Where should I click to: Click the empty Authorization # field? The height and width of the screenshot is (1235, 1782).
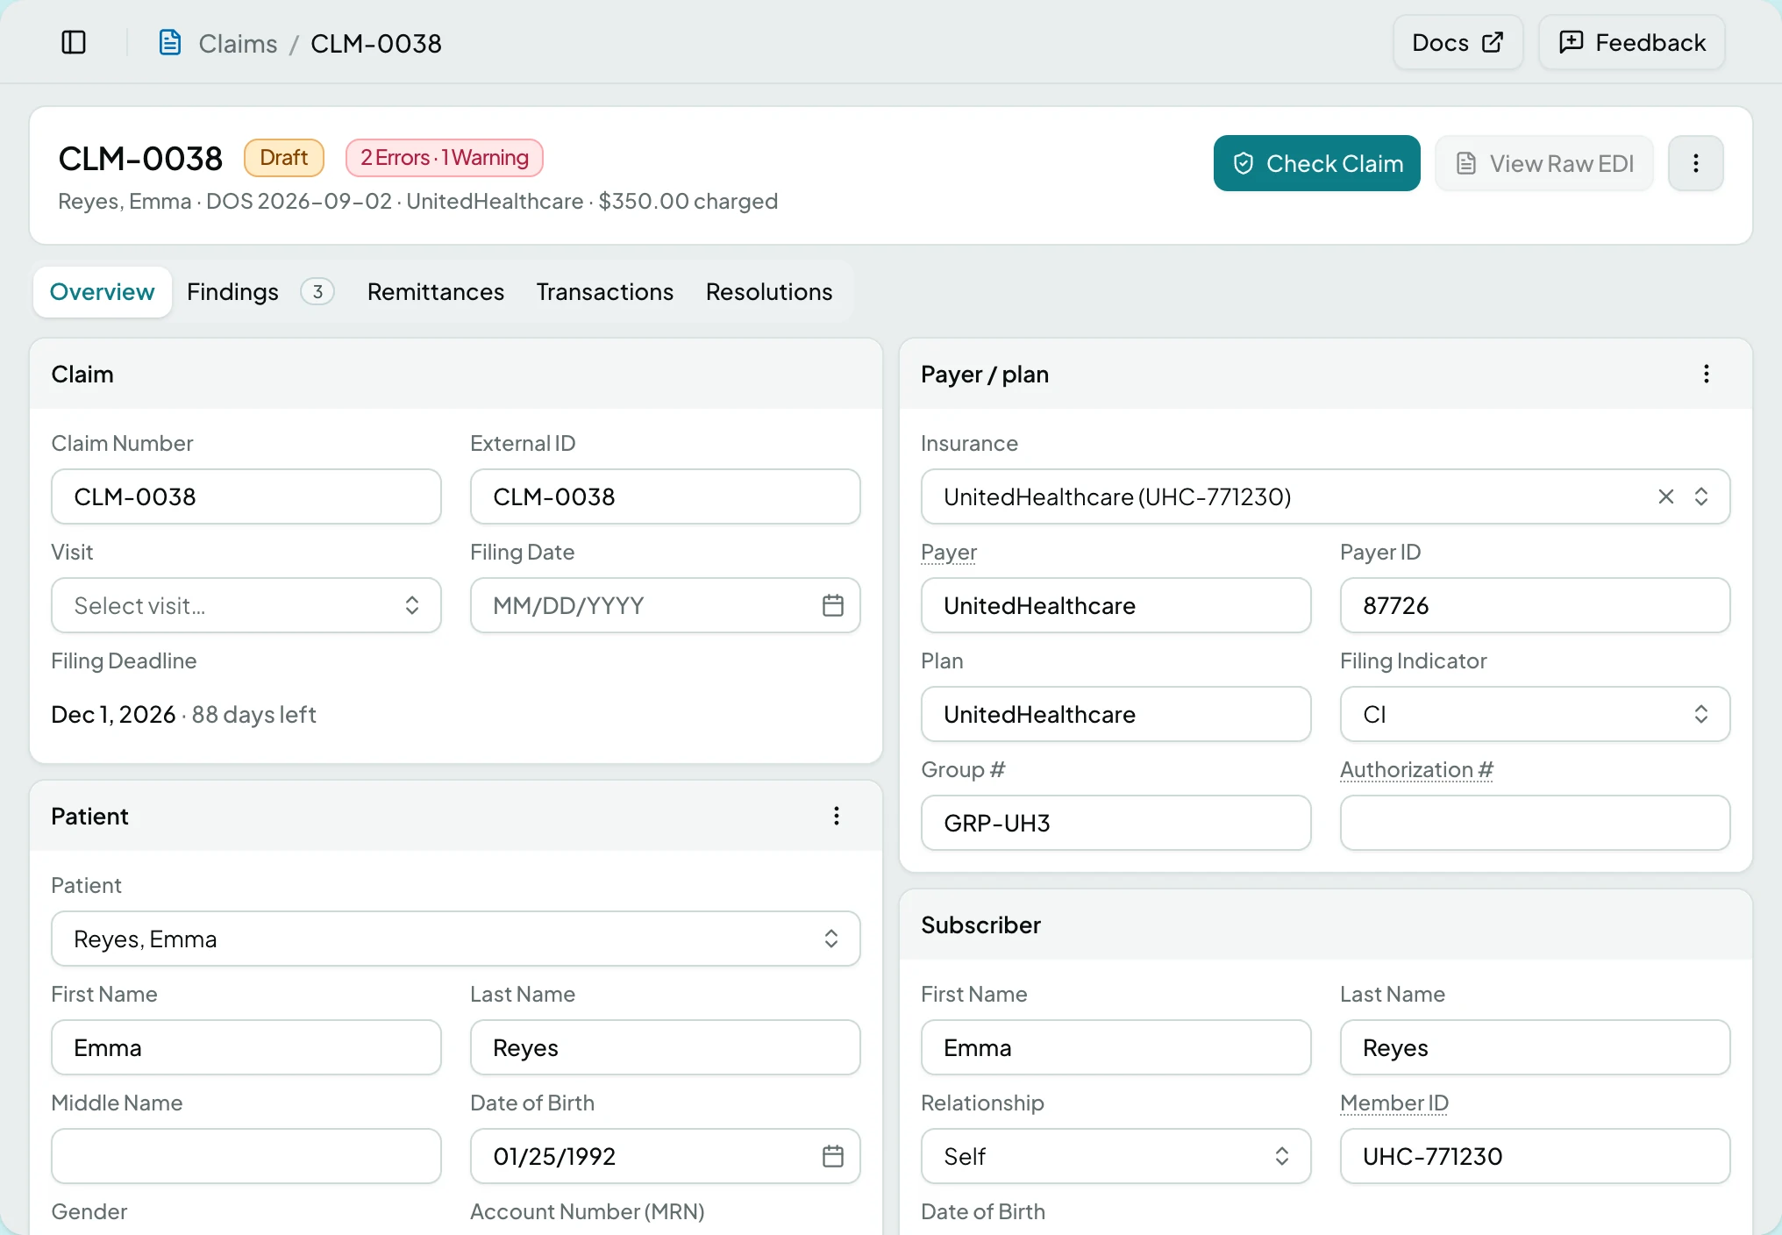(1535, 823)
